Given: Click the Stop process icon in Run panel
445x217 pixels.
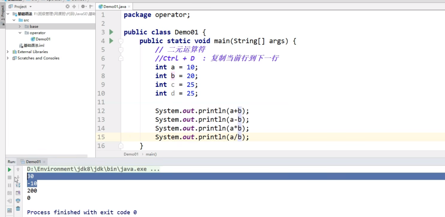Looking at the screenshot, I should pyautogui.click(x=9, y=177).
